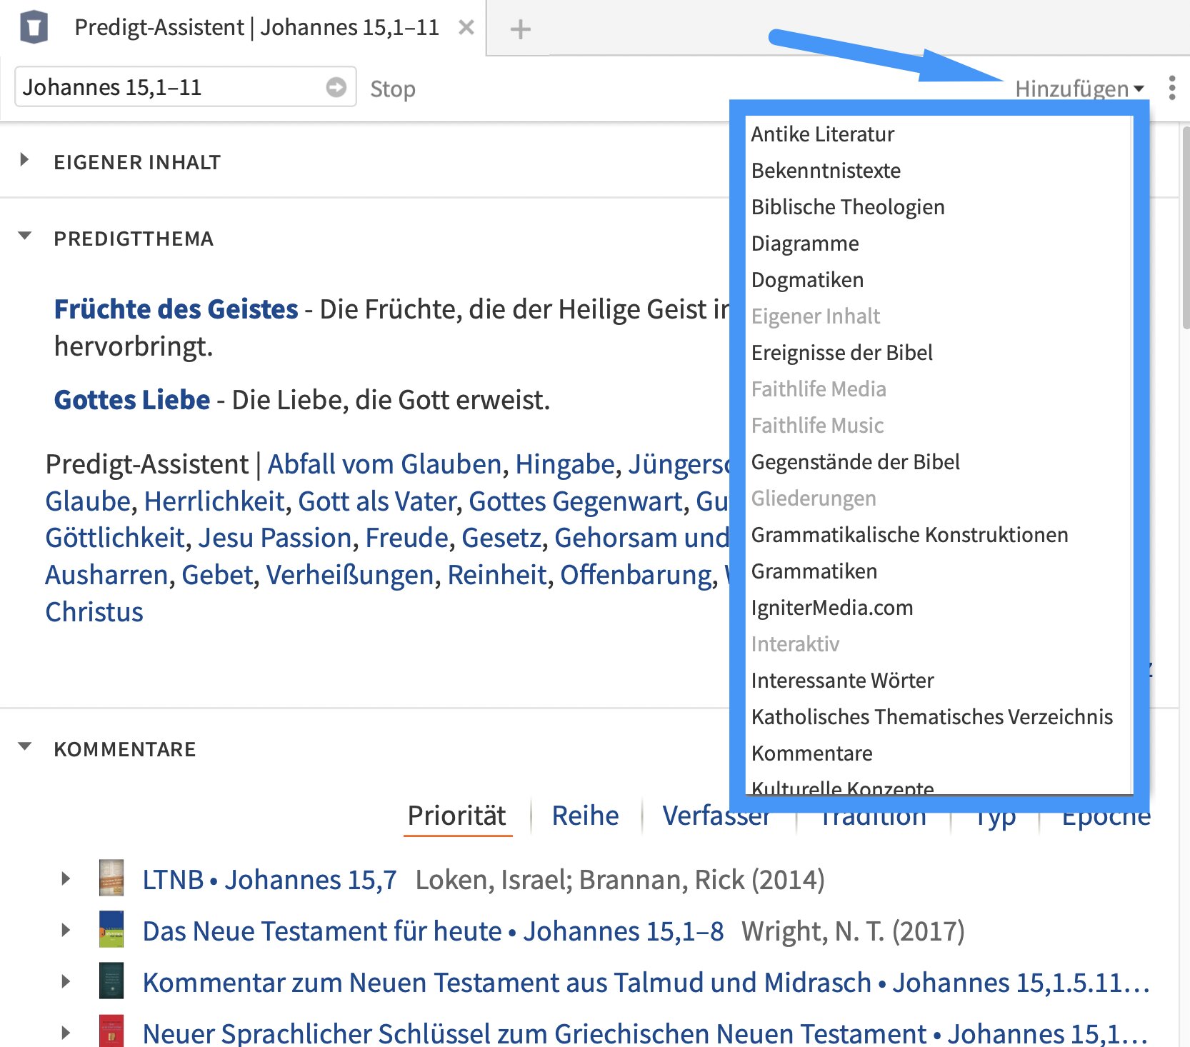Select Kommentare from menu
Viewport: 1190px width, 1047px height.
811,753
